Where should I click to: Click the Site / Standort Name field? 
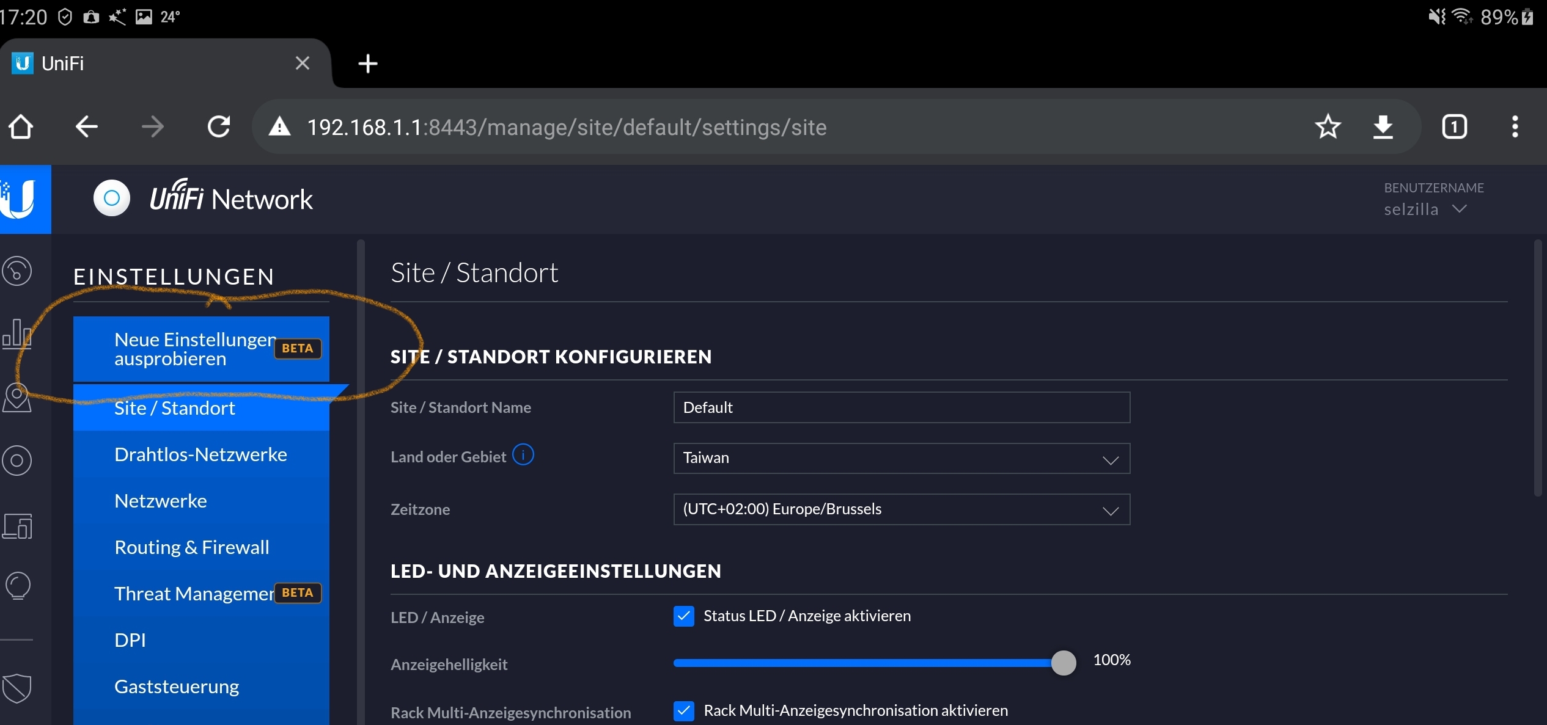pos(901,407)
